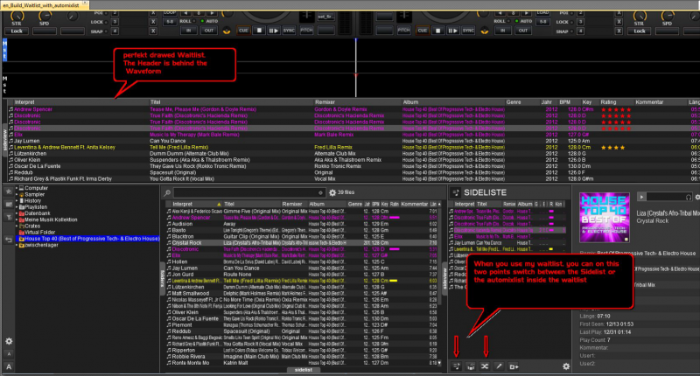Hit the CUE button on the right deck

[423, 31]
